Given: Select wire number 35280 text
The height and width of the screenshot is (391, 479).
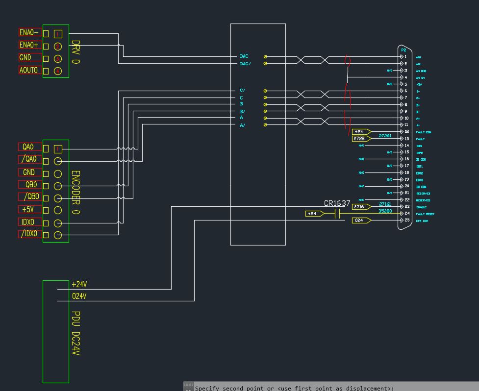Looking at the screenshot, I should point(385,211).
